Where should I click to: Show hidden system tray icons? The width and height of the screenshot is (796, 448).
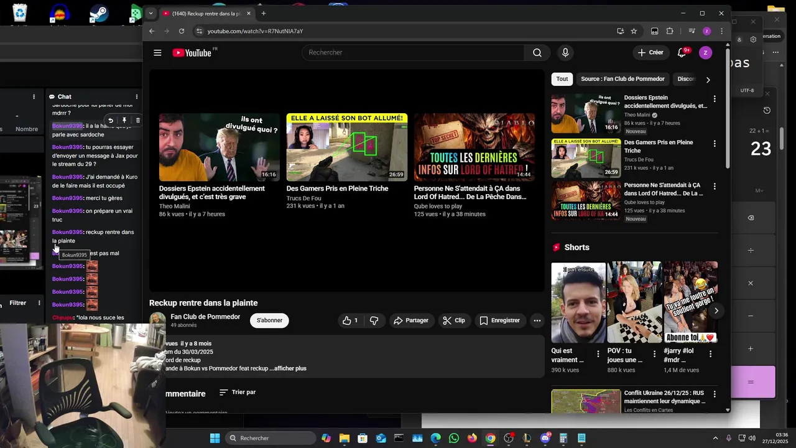715,438
